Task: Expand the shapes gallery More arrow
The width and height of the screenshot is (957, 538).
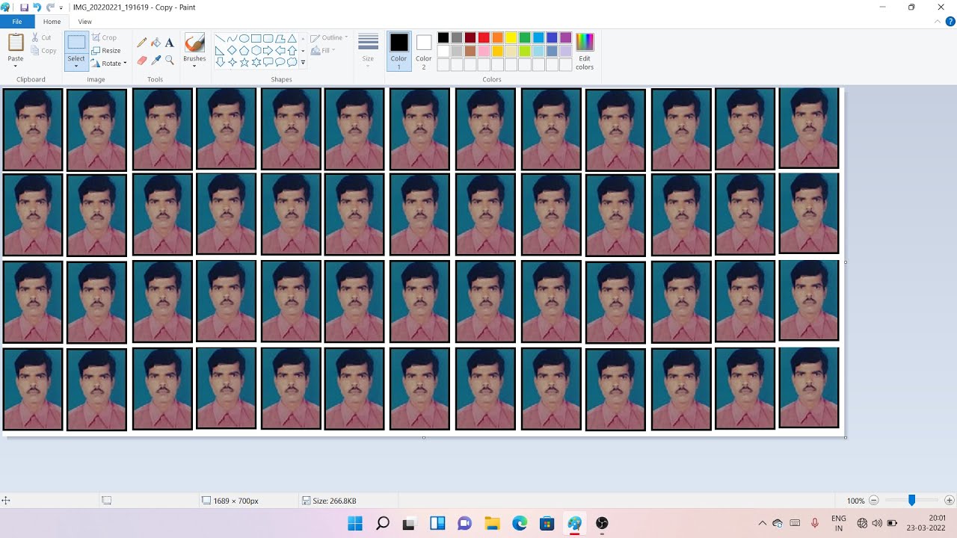Action: 303,63
